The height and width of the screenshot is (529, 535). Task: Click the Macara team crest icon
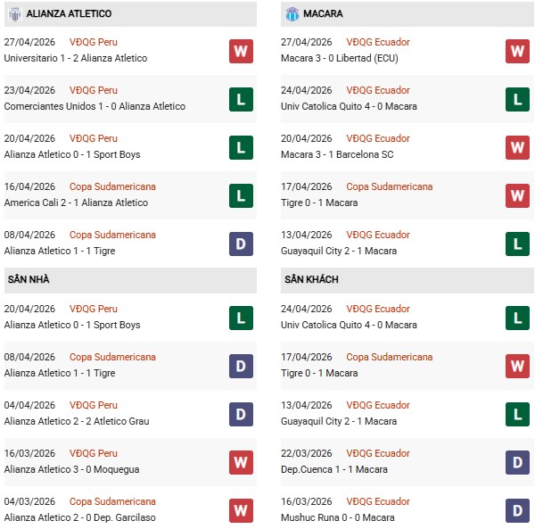tap(292, 14)
